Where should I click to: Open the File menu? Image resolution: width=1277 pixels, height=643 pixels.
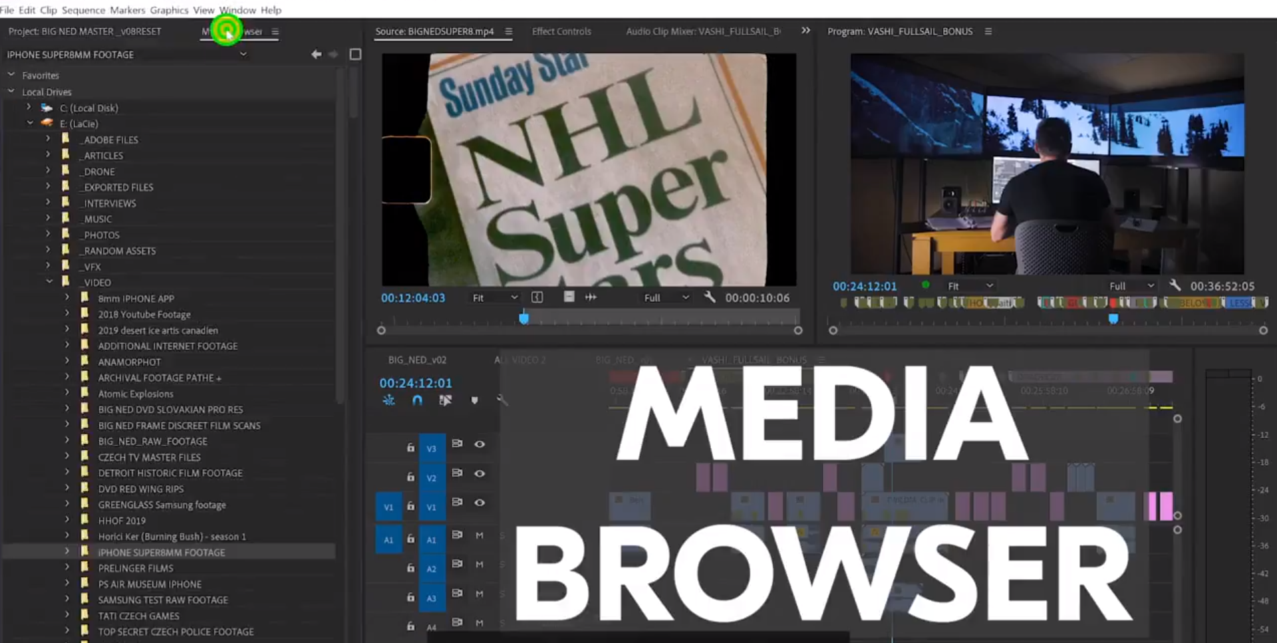pyautogui.click(x=7, y=10)
